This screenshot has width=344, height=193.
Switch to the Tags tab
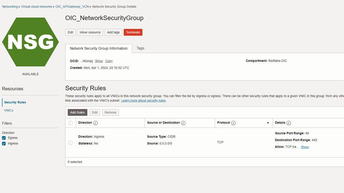[141, 48]
